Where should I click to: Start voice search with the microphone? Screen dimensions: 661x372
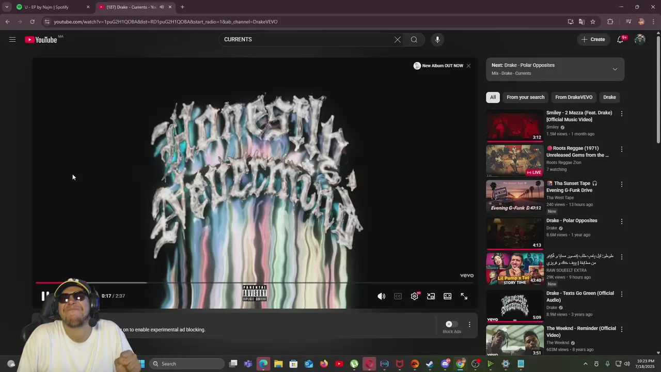coord(437,39)
